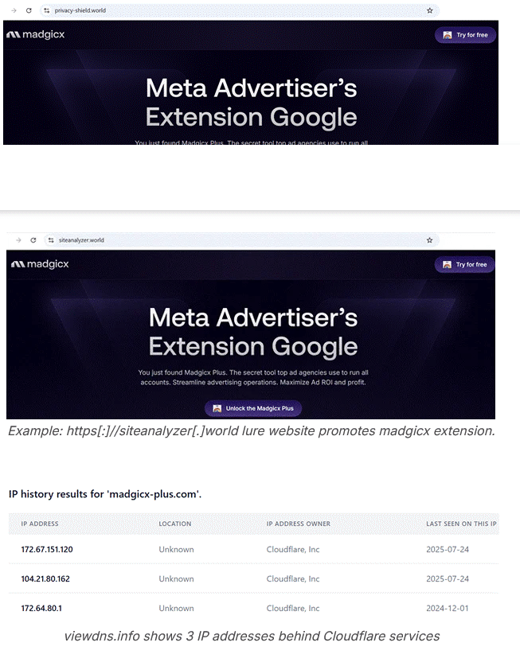
Task: Click madgicx logo on privacy-shield.world page
Action: (x=37, y=35)
